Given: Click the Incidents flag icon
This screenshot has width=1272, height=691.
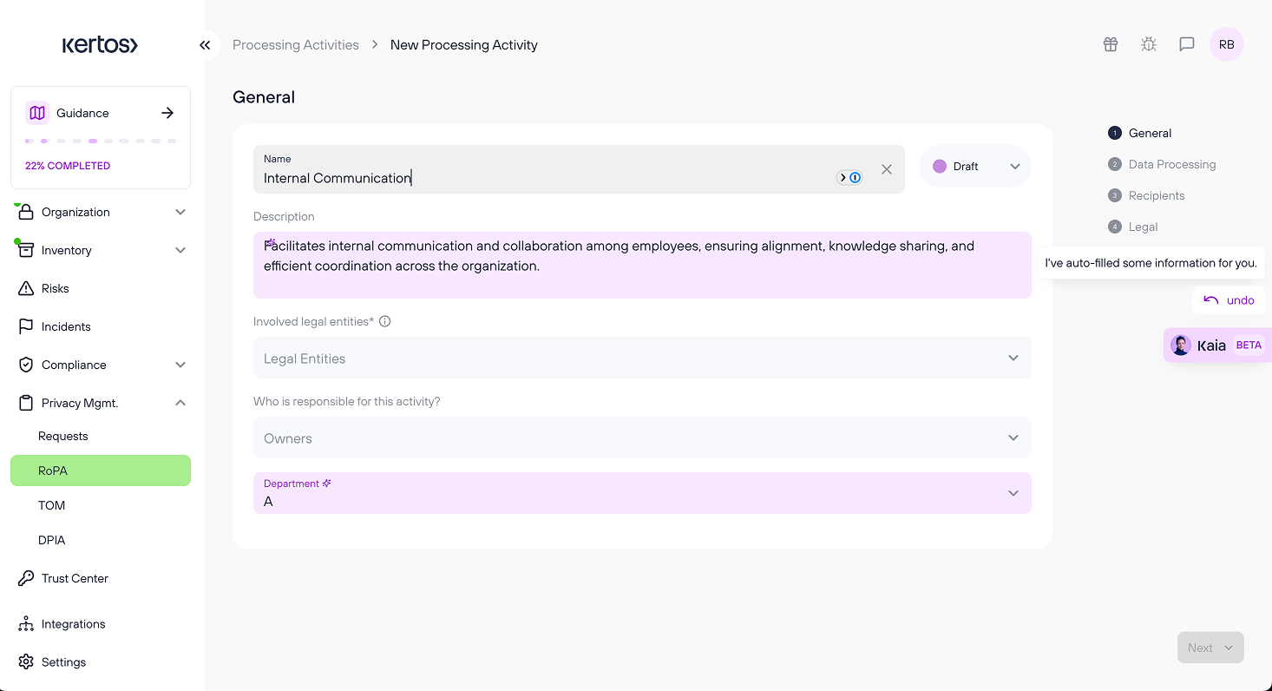Looking at the screenshot, I should (x=26, y=326).
